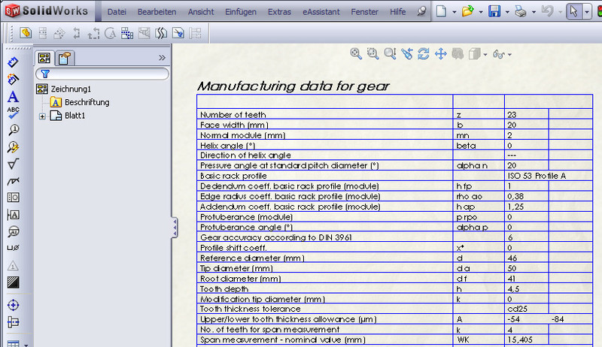Click the Note (A) annotation tool
The image size is (602, 347).
tap(13, 97)
